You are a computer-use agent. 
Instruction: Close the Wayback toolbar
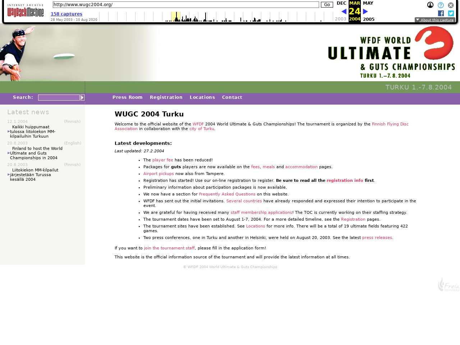(451, 5)
